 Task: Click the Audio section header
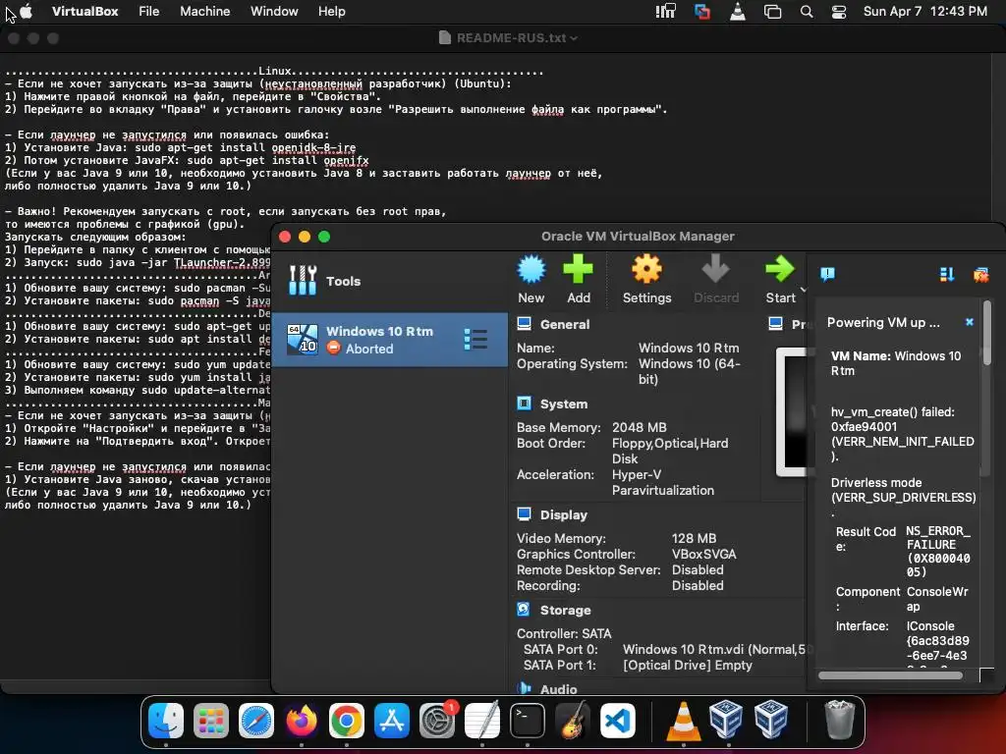pos(558,689)
